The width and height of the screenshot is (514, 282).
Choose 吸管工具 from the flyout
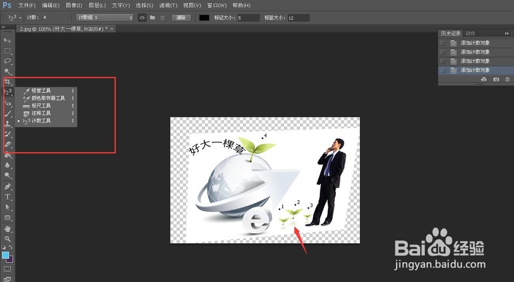46,91
